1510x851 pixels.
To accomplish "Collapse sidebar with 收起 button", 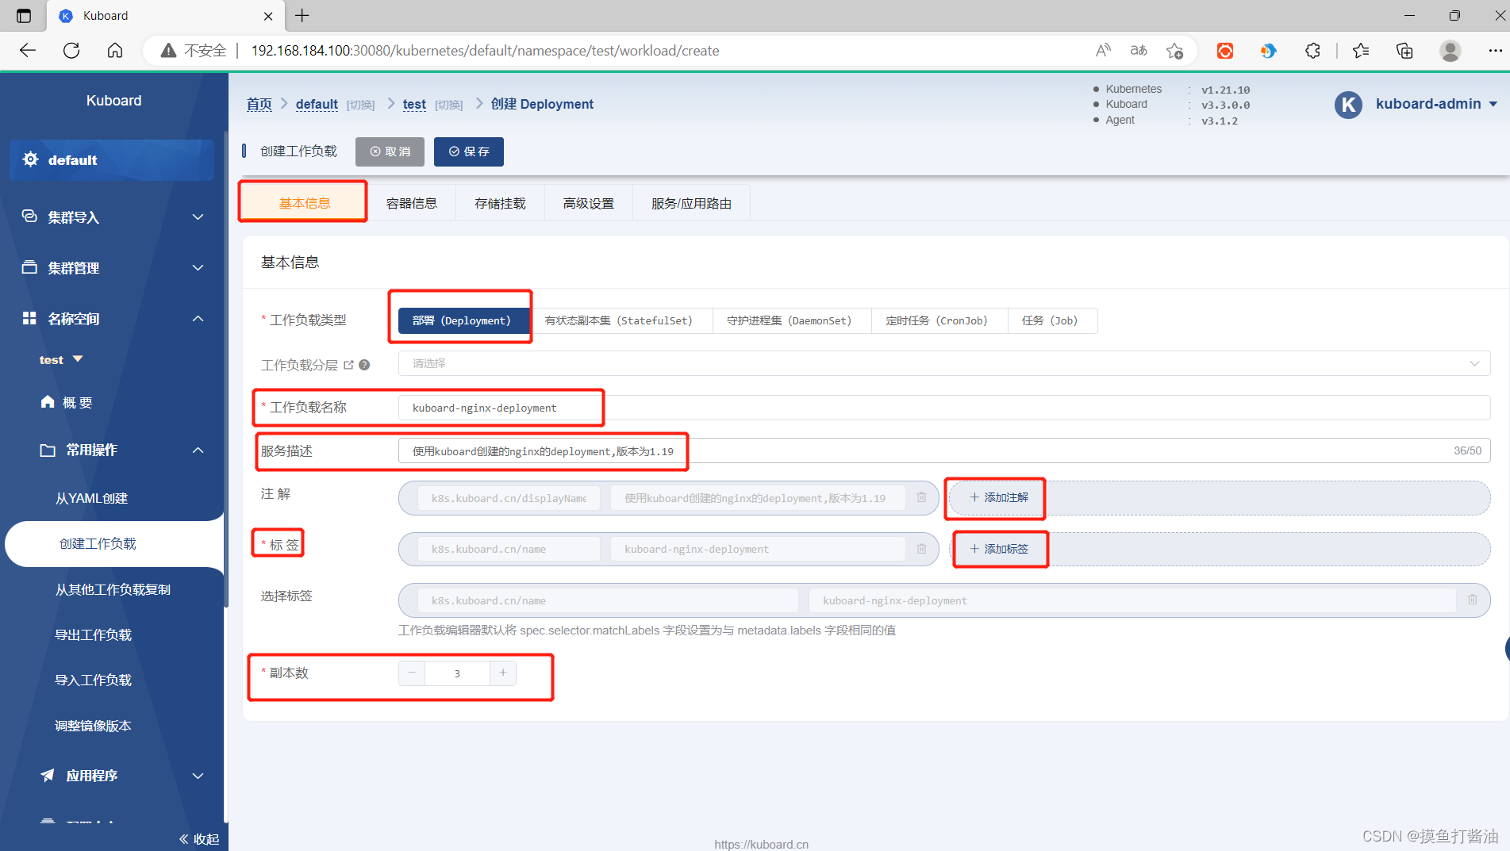I will pyautogui.click(x=198, y=839).
